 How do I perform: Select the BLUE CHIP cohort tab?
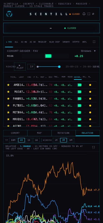(54, 42)
